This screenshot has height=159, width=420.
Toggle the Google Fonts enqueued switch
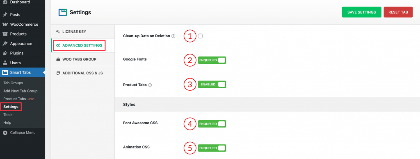[x=212, y=60]
